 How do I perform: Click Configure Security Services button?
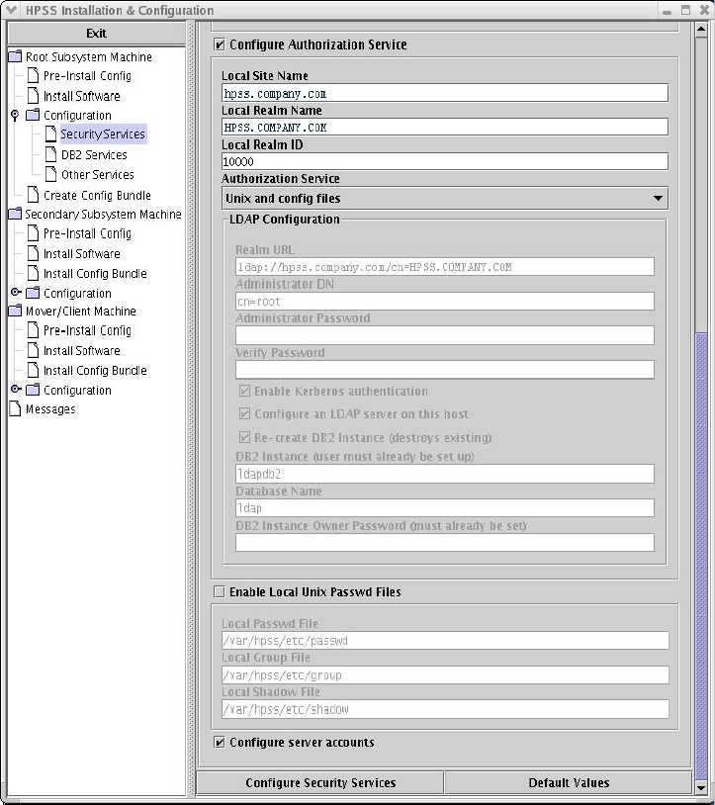point(320,783)
